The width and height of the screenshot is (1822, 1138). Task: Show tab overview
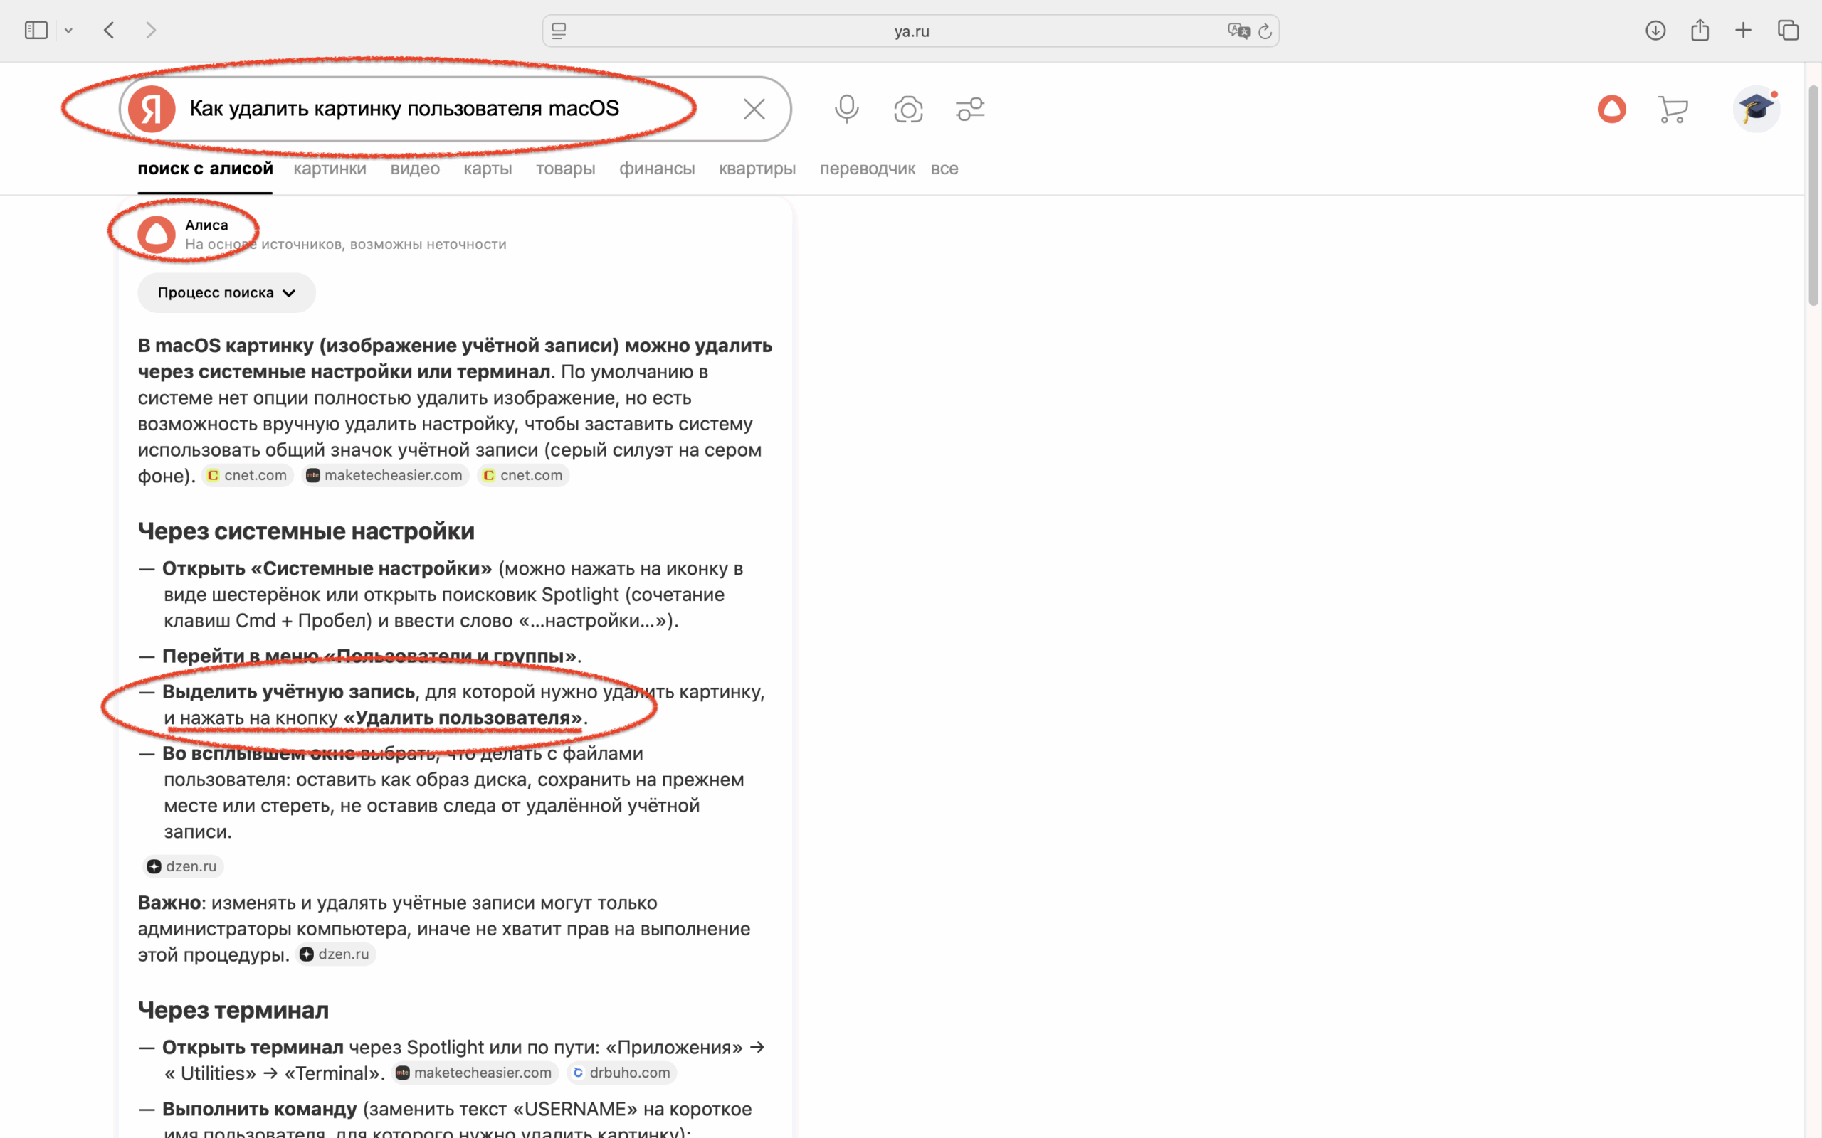pos(1788,30)
